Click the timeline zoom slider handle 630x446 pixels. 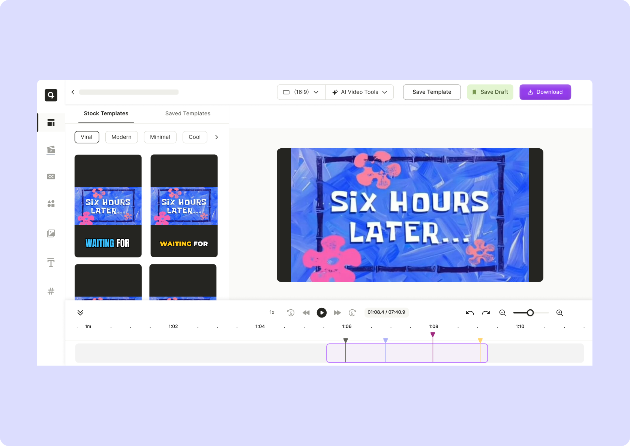[530, 313]
